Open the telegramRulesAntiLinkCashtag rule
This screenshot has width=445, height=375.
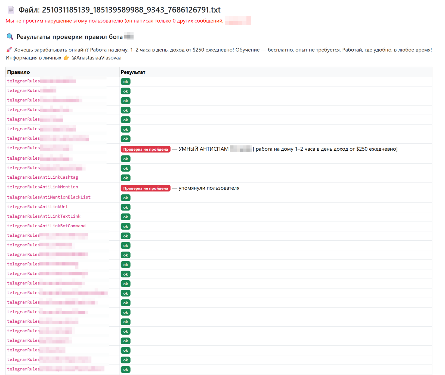42,177
